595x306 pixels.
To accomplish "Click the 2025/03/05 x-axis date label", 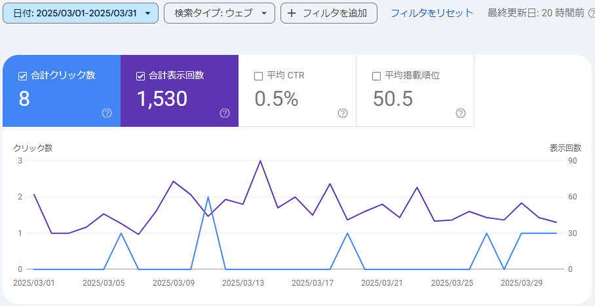I will point(104,283).
